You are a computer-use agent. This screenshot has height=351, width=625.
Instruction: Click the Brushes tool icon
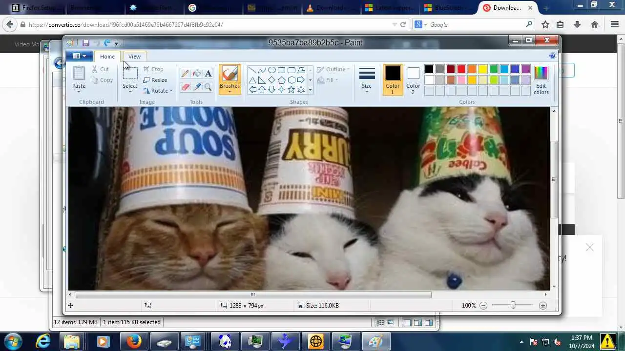(x=229, y=74)
